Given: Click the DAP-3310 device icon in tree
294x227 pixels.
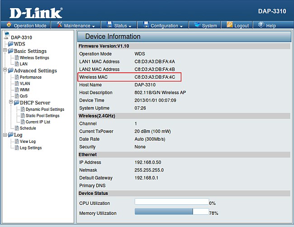Looking at the screenshot, I should pos(6,37).
